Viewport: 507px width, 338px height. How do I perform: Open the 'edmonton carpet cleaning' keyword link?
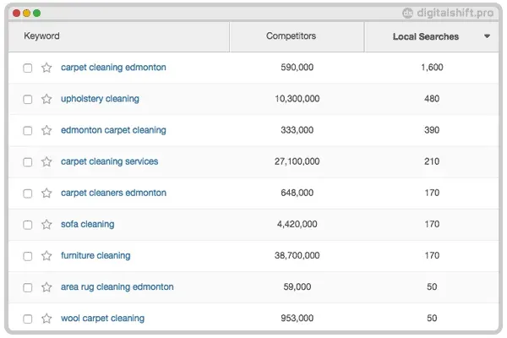[113, 130]
